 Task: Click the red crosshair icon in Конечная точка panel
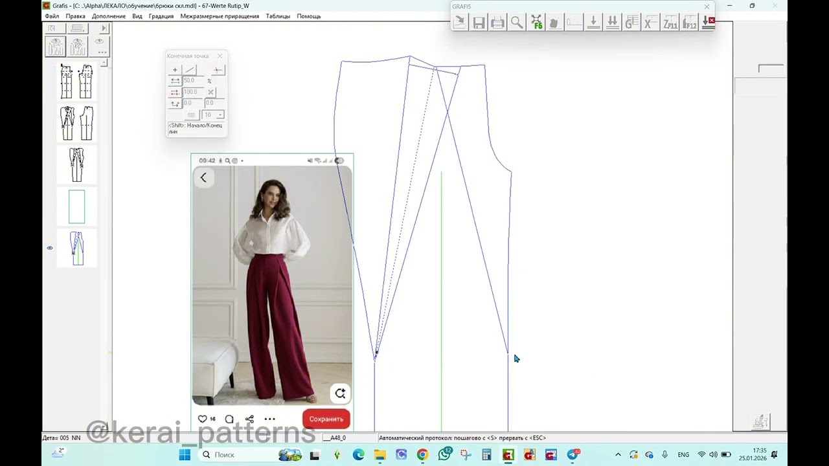pyautogui.click(x=218, y=70)
